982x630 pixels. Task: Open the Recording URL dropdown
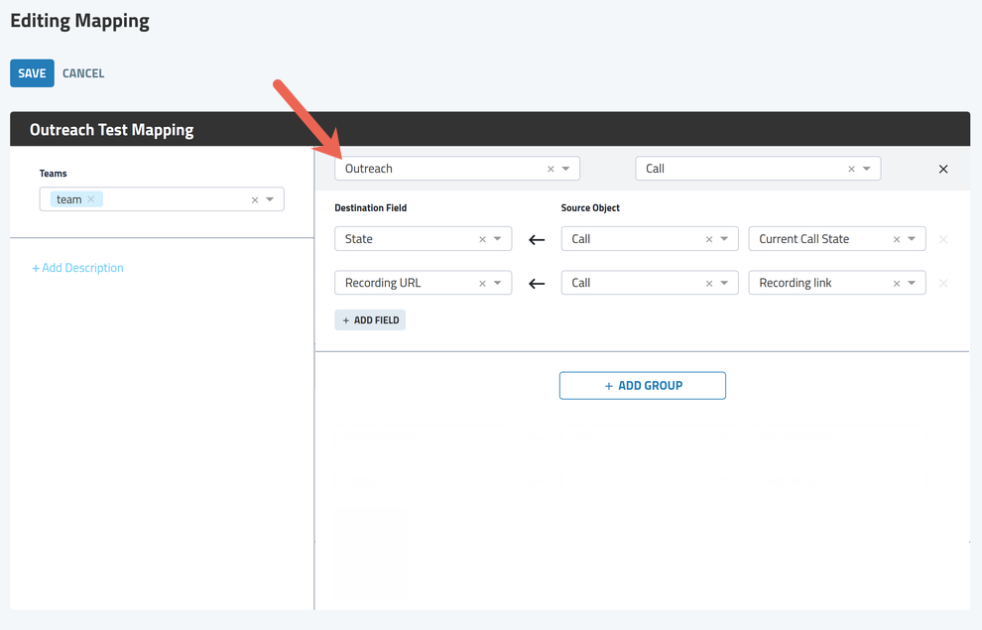[x=497, y=283]
